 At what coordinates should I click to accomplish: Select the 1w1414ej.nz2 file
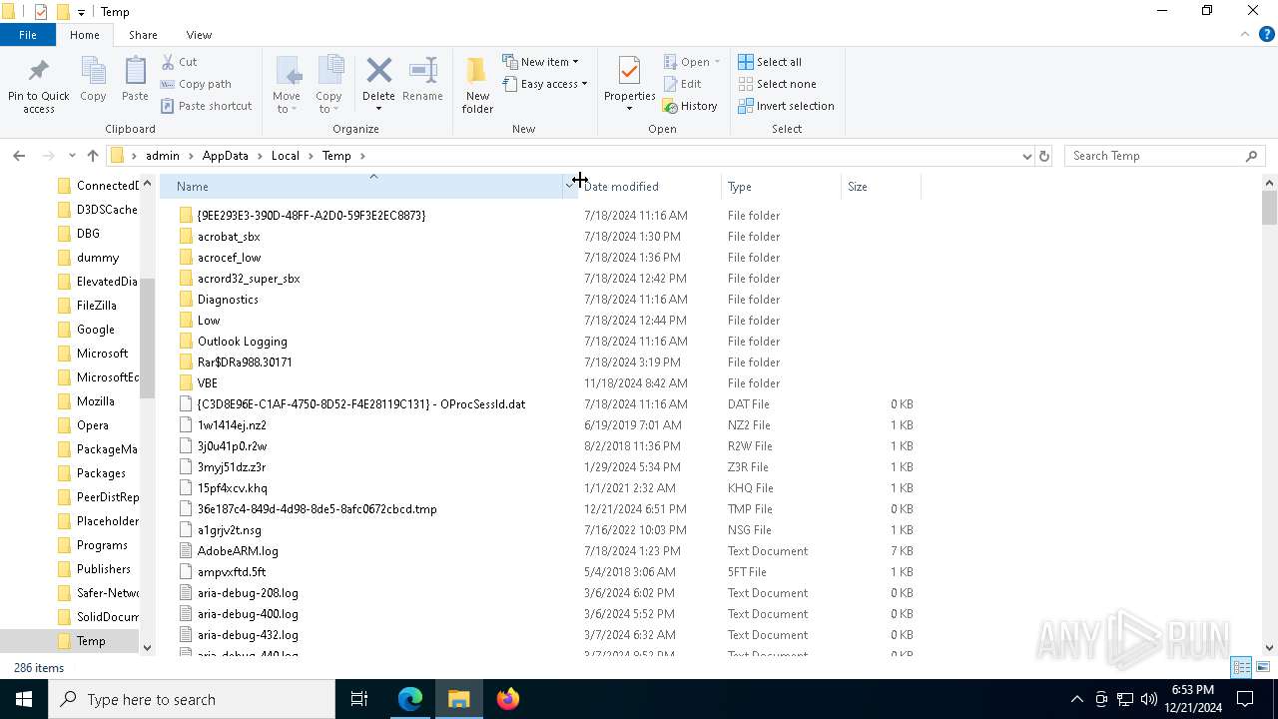[232, 425]
